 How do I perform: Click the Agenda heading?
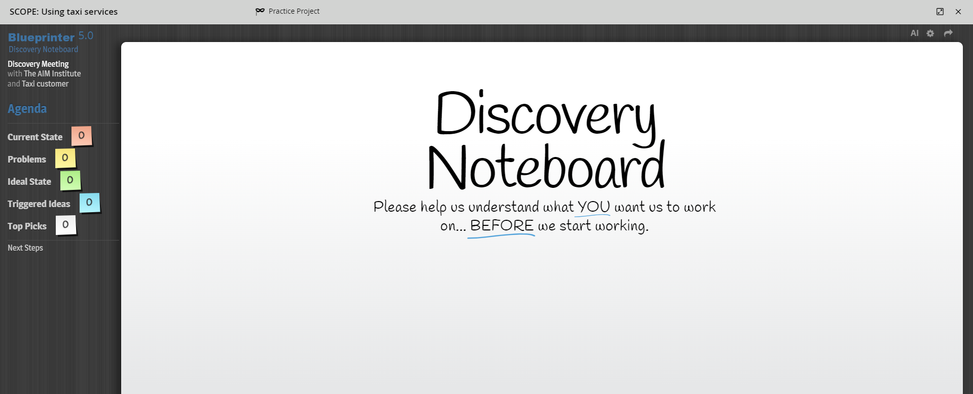click(27, 109)
